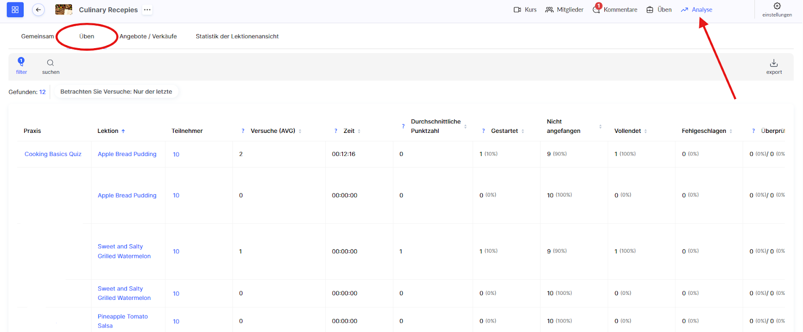Click the suchen search icon
Screen dimensions: 803x332
click(50, 66)
